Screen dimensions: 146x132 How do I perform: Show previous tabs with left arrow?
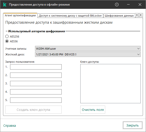tap(137, 15)
